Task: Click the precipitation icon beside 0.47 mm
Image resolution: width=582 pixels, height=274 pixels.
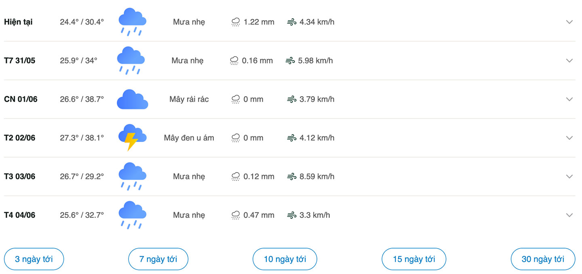Action: (x=236, y=215)
